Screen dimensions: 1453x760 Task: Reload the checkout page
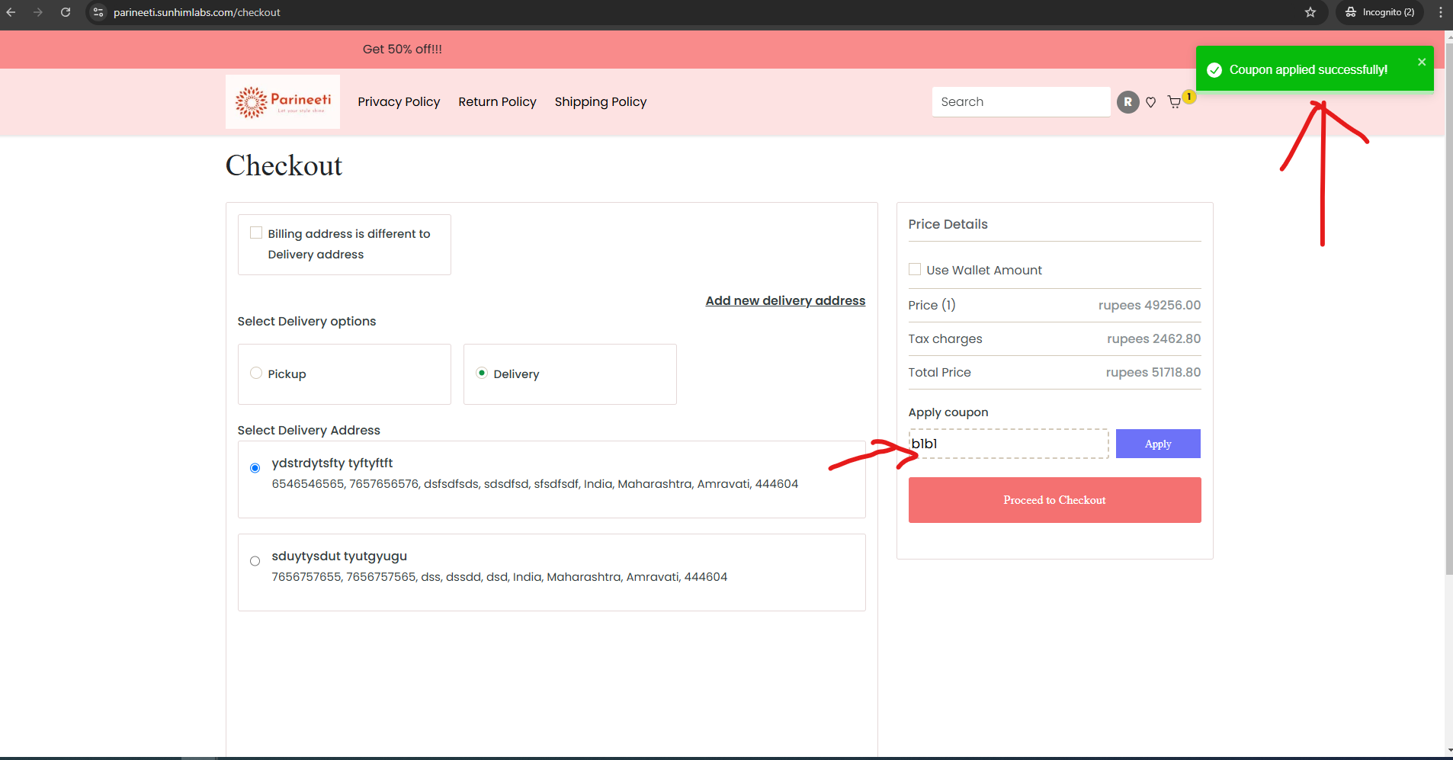point(66,12)
